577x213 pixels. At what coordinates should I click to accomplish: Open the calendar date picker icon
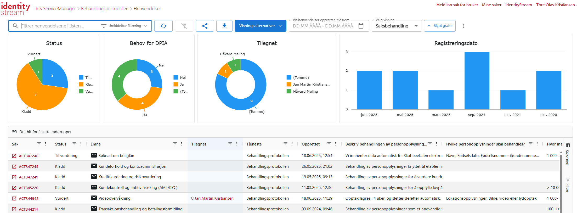tap(361, 26)
